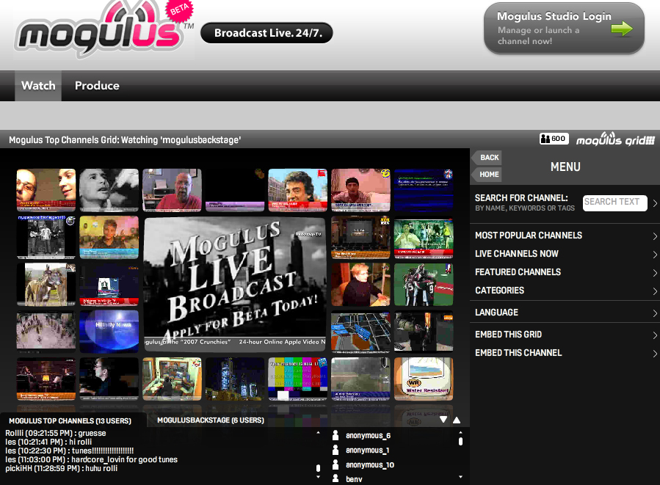Click the Mogulus grid logo icon

[x=614, y=139]
